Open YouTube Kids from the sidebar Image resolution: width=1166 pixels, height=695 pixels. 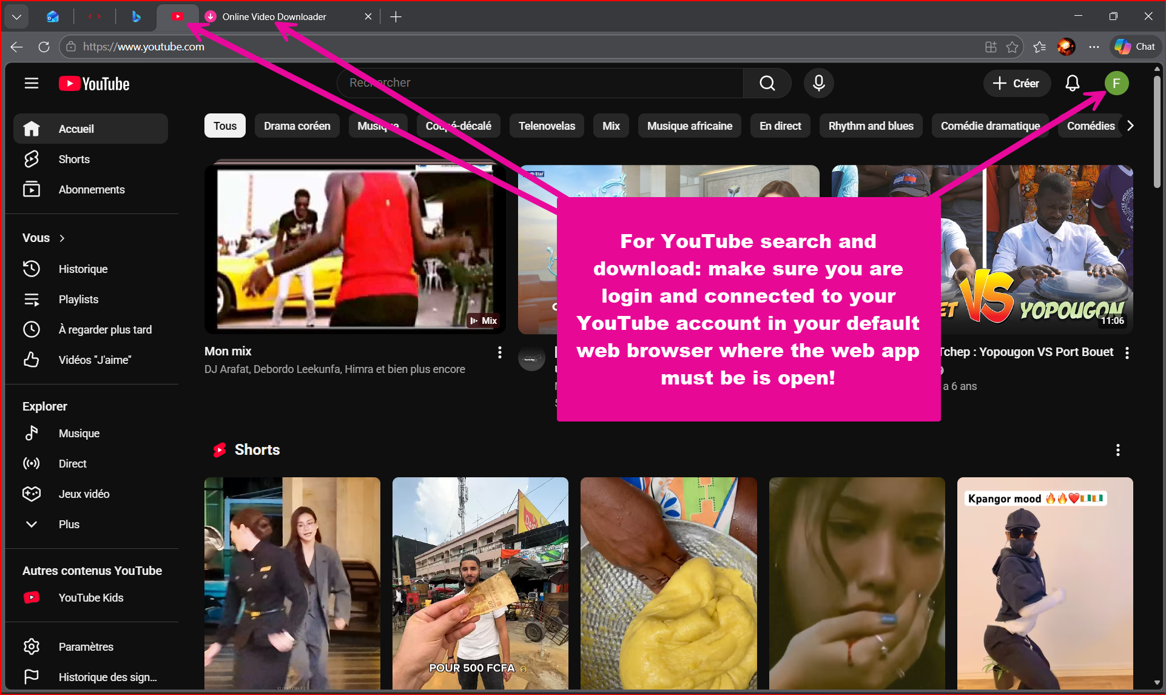coord(90,597)
